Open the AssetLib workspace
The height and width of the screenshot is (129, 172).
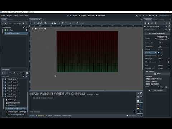tap(100, 16)
